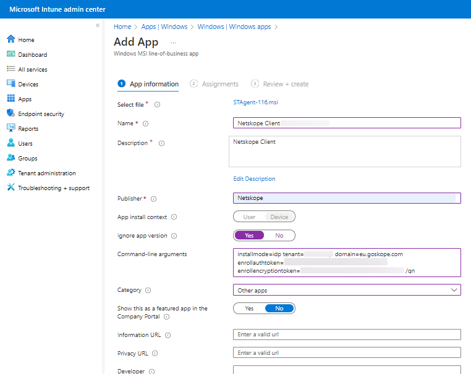Open the Category dropdown showing Other apps
The image size is (471, 374).
[347, 290]
